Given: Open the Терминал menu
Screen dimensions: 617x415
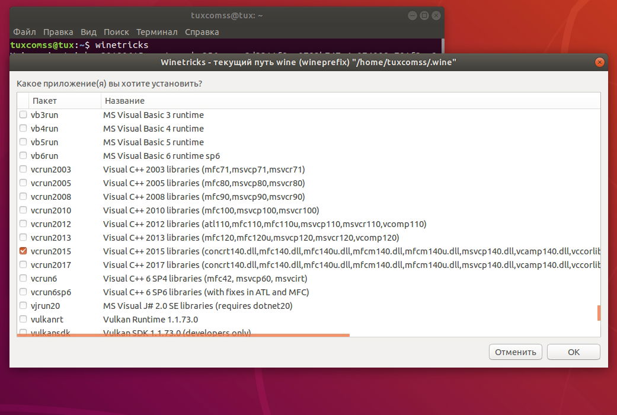Looking at the screenshot, I should point(156,32).
